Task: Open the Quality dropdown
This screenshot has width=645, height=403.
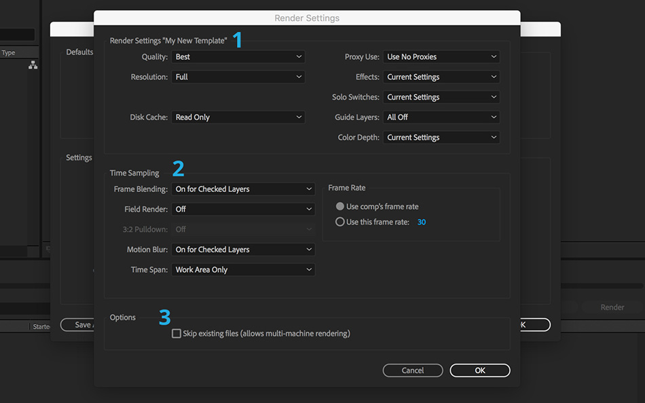Action: (x=238, y=57)
